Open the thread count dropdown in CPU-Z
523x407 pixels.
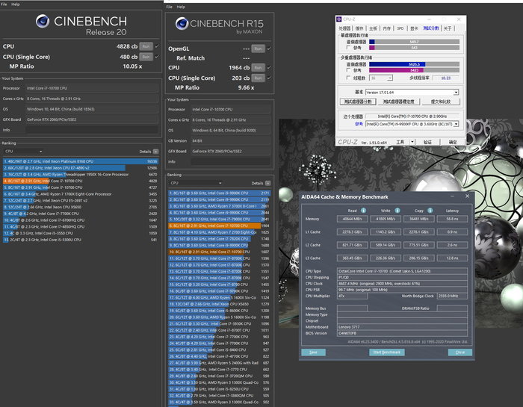[381, 78]
